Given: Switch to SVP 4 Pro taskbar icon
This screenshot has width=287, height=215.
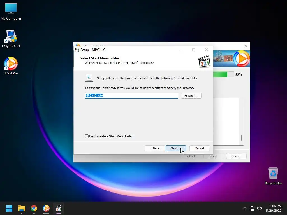Looking at the screenshot, I should click(46, 208).
